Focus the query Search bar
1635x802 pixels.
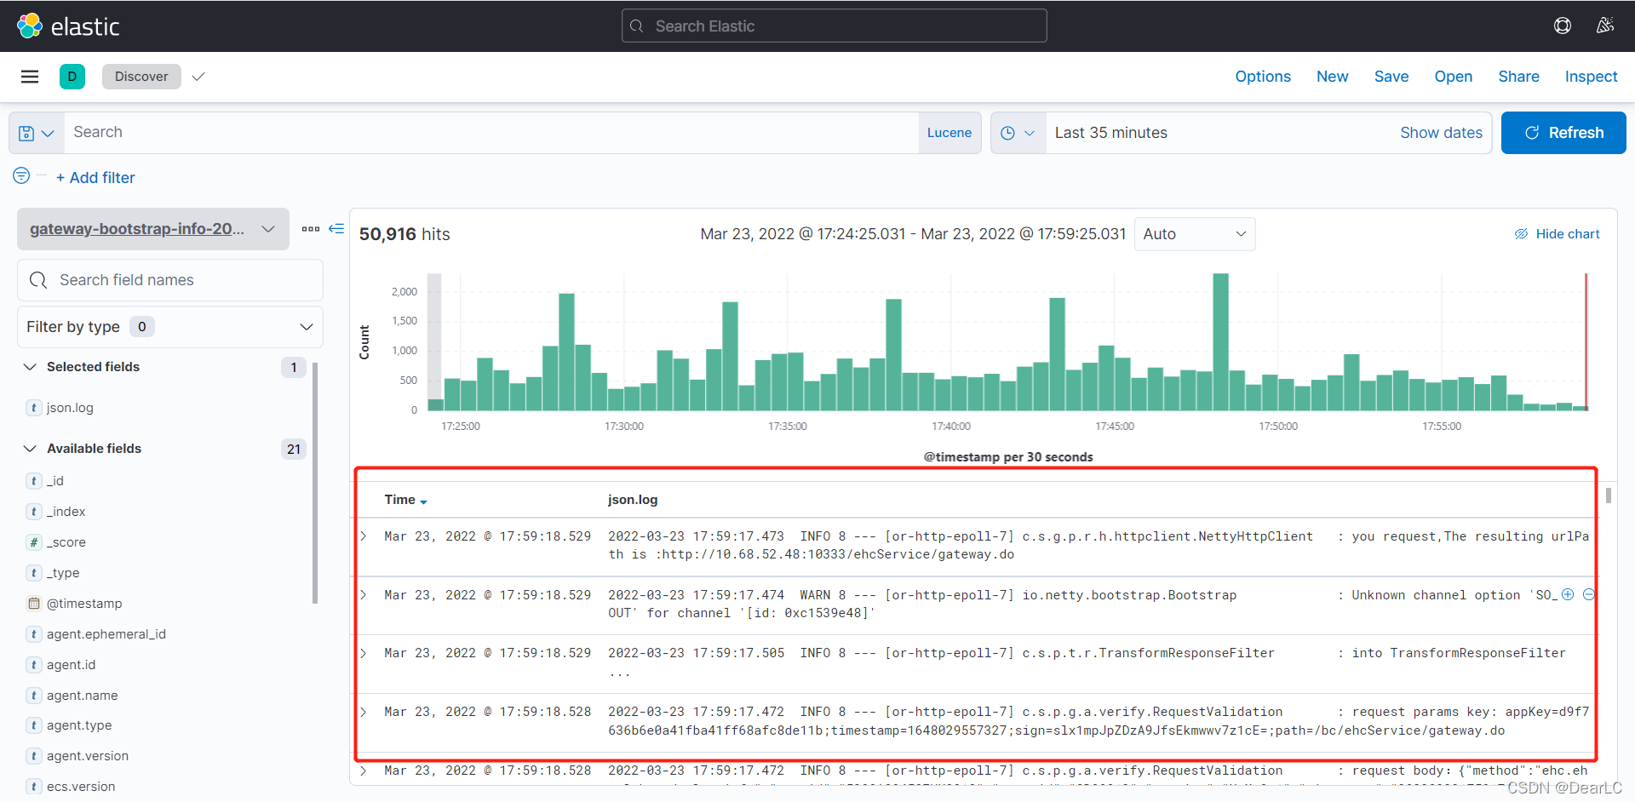(x=491, y=133)
